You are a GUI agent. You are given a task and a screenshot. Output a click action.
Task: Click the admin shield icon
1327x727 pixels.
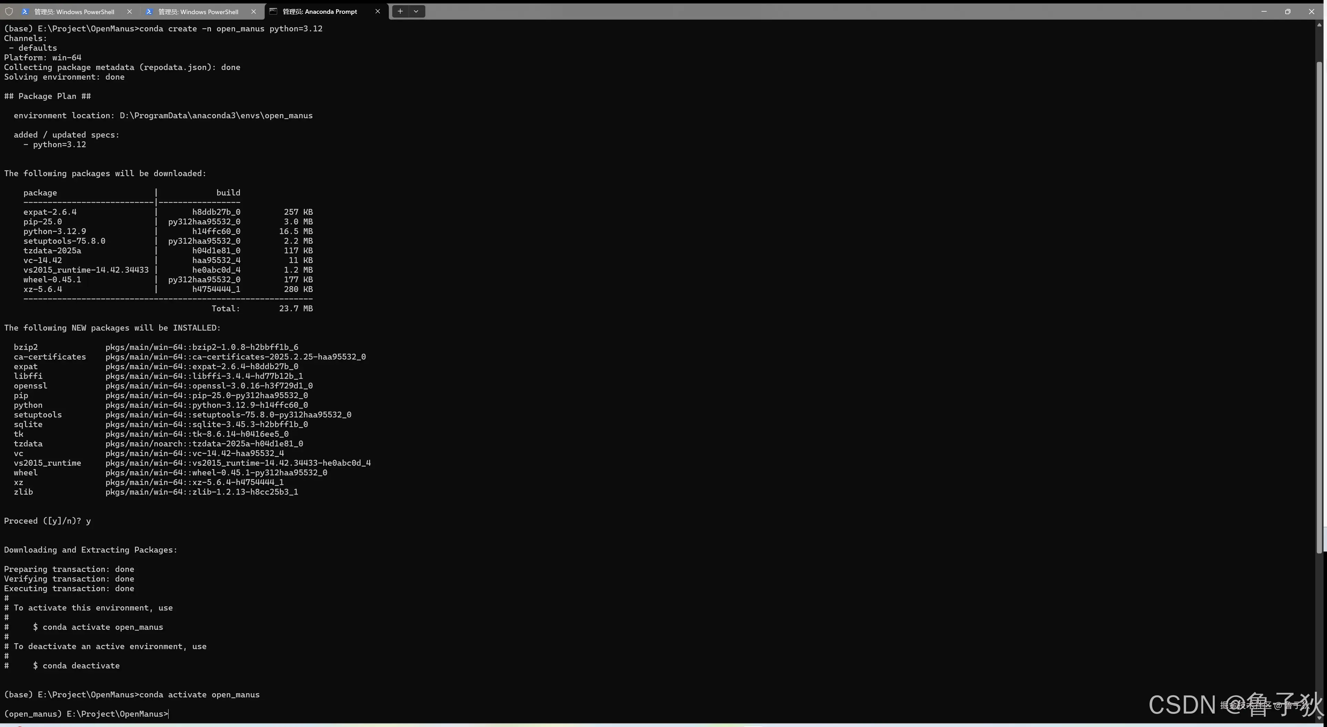pyautogui.click(x=9, y=11)
